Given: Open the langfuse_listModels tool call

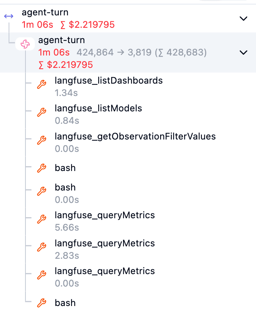Looking at the screenshot, I should (98, 108).
